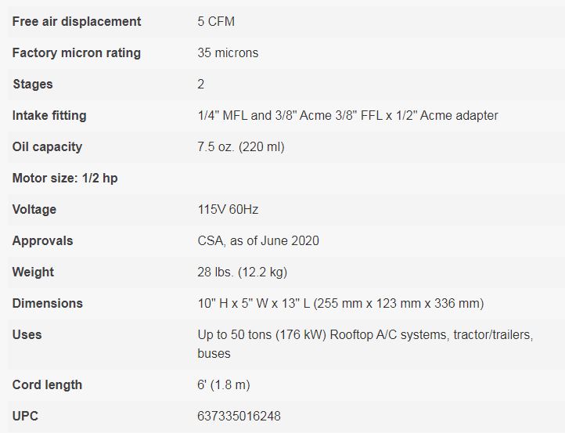The width and height of the screenshot is (565, 433).
Task: Click the "Intake fitting" label
Action: point(49,115)
